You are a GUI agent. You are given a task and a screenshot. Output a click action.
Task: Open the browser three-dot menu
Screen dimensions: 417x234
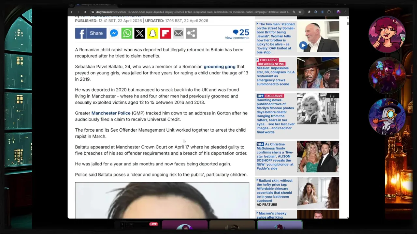point(345,12)
